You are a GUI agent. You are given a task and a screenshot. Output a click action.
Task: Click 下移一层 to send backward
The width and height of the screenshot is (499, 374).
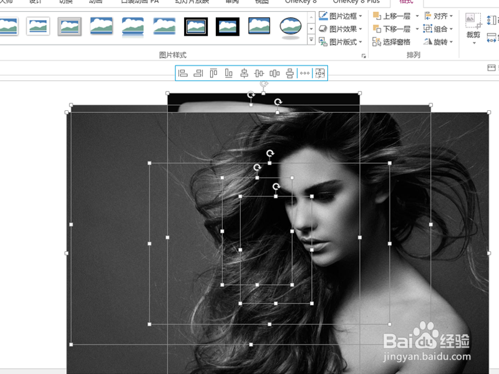click(x=392, y=29)
